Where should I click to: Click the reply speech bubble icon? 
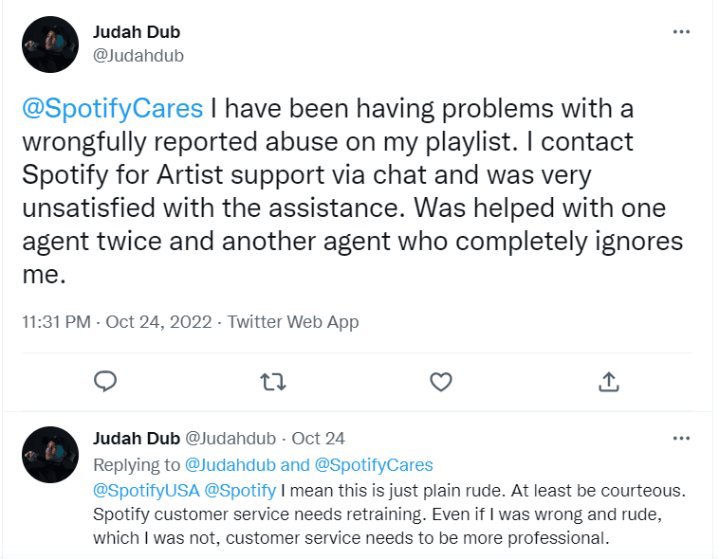tap(105, 381)
